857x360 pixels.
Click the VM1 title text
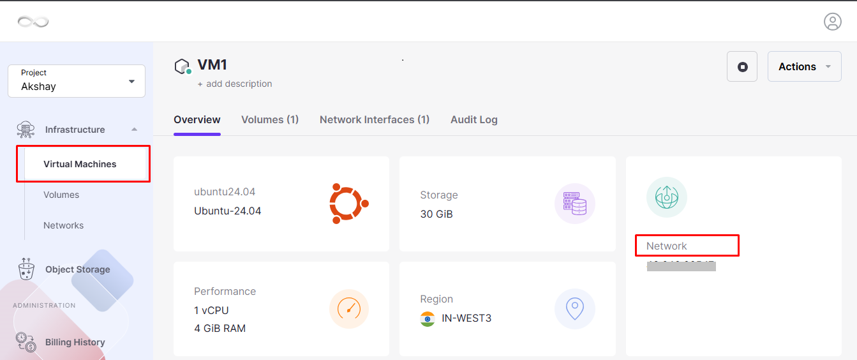tap(212, 64)
